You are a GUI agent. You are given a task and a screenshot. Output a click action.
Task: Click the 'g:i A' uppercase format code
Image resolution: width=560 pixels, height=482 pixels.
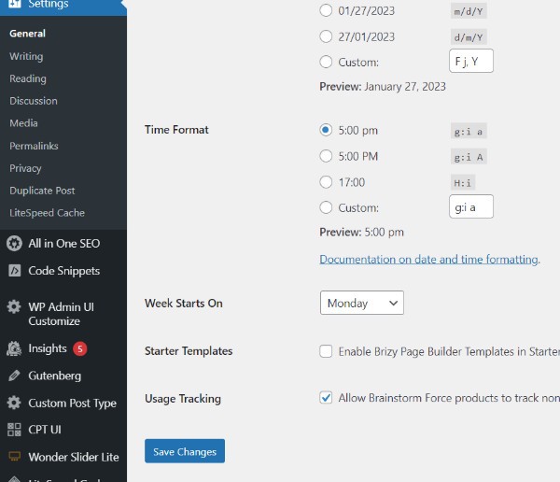[x=469, y=157]
